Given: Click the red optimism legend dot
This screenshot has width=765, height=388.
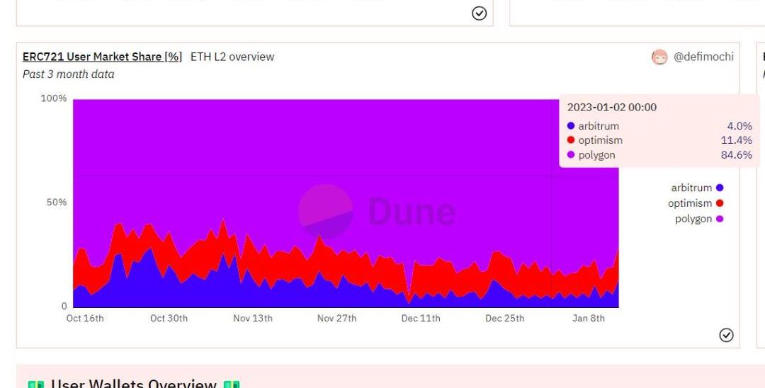Looking at the screenshot, I should pos(720,203).
